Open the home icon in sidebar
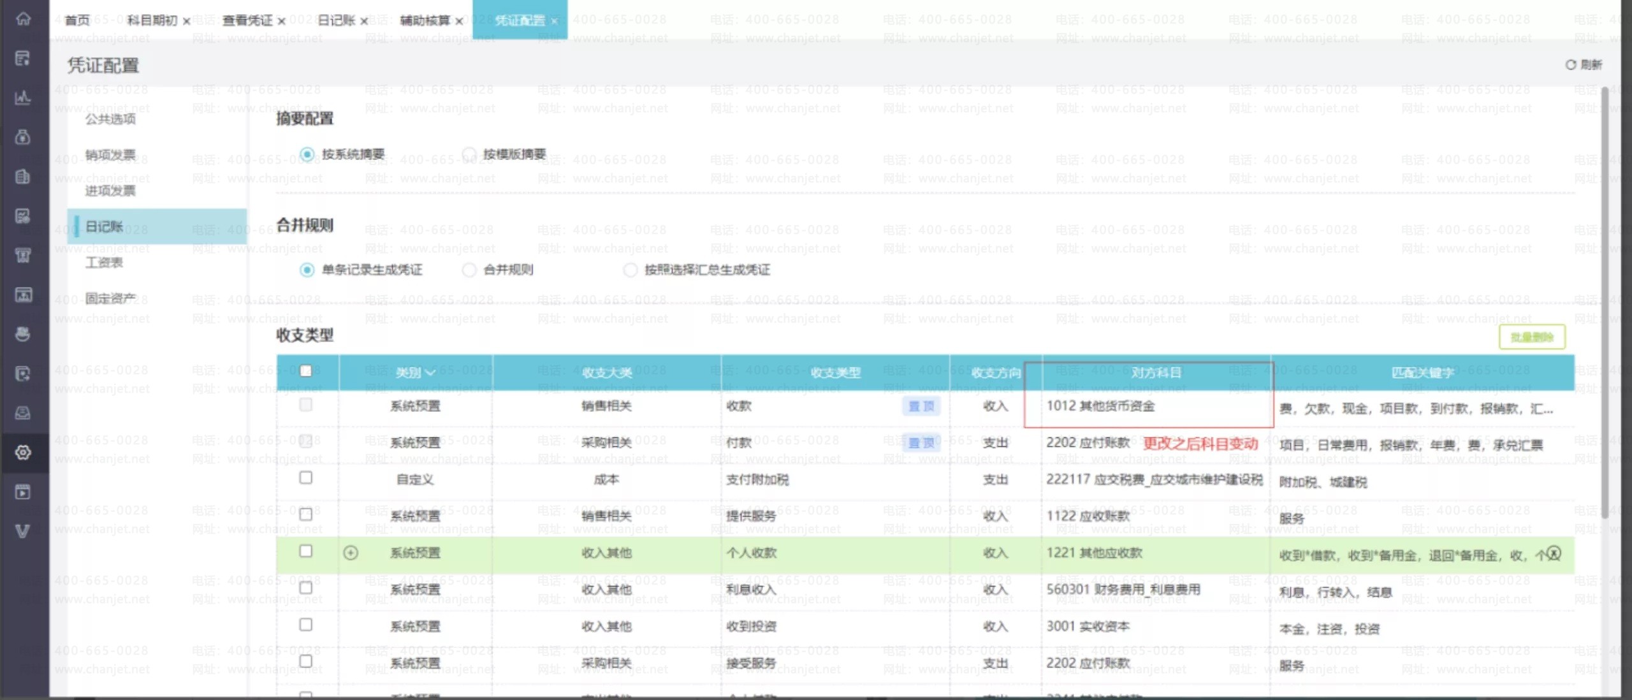The image size is (1632, 700). click(23, 19)
